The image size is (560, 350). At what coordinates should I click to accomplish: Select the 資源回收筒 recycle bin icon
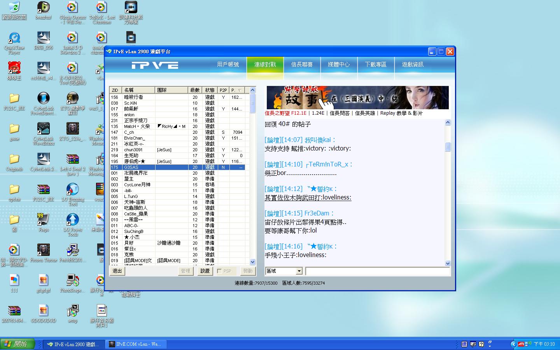14,8
